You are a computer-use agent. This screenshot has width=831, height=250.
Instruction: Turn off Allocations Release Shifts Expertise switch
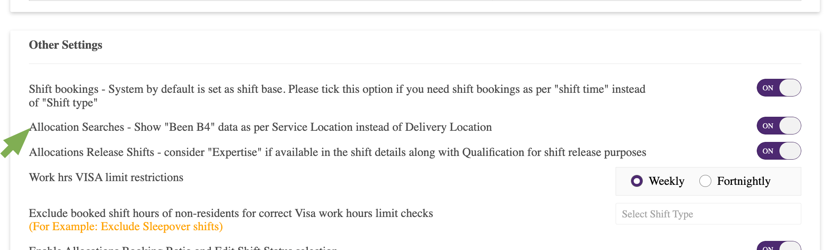pyautogui.click(x=779, y=151)
